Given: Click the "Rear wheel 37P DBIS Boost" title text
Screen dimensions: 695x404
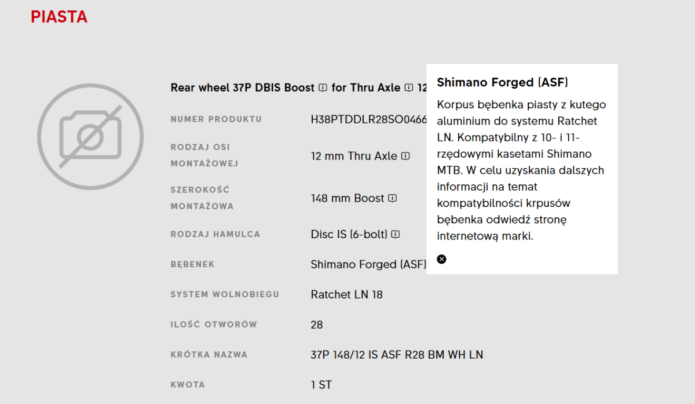Looking at the screenshot, I should [242, 88].
